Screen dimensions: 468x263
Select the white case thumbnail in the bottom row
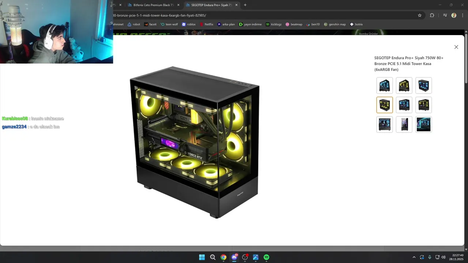pyautogui.click(x=404, y=124)
